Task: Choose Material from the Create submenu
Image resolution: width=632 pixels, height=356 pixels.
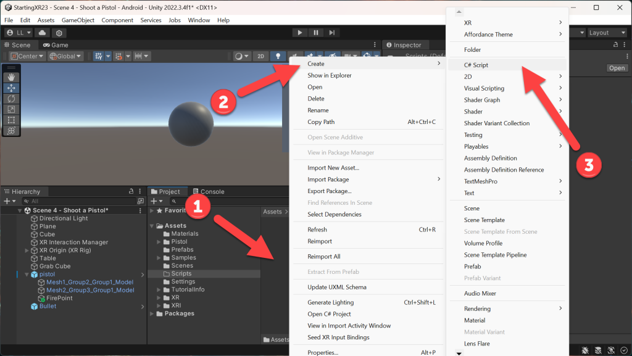Action: (507, 321)
